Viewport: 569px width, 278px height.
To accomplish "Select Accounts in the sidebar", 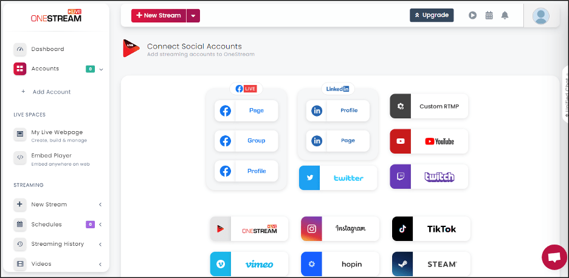I will [45, 69].
